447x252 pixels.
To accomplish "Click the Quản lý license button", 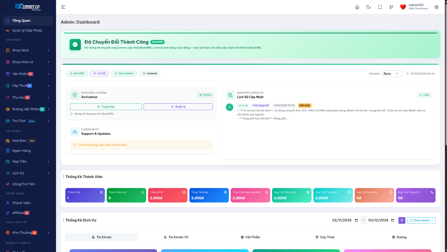I will pos(178,106).
